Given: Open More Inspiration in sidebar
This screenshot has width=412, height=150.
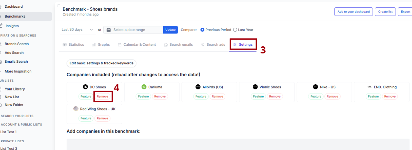Looking at the screenshot, I should point(18,71).
